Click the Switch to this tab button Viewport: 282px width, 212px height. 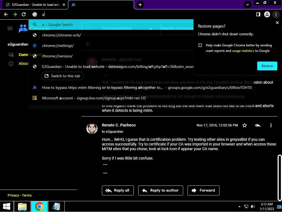pyautogui.click(x=62, y=76)
